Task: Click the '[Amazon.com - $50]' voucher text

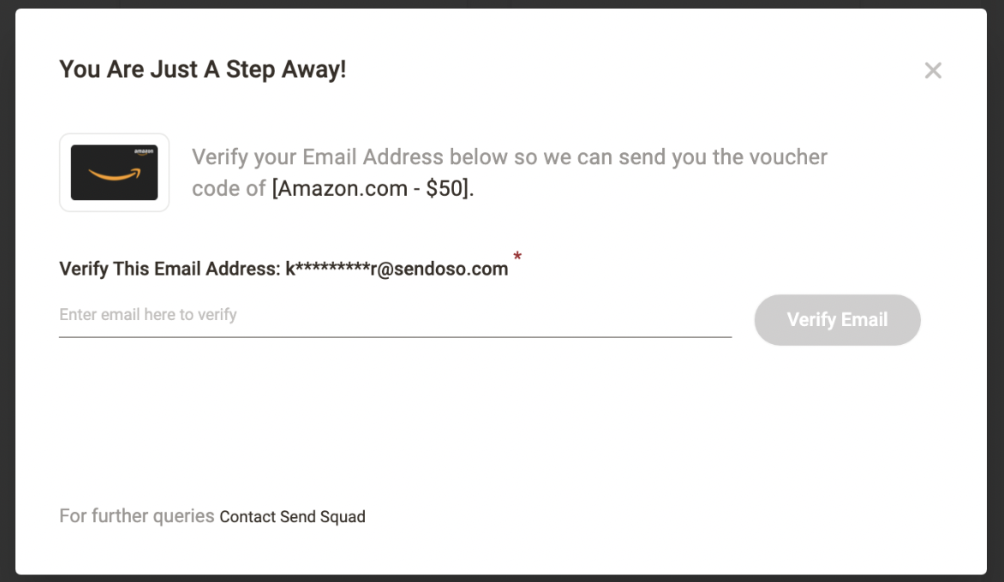Action: pyautogui.click(x=373, y=189)
